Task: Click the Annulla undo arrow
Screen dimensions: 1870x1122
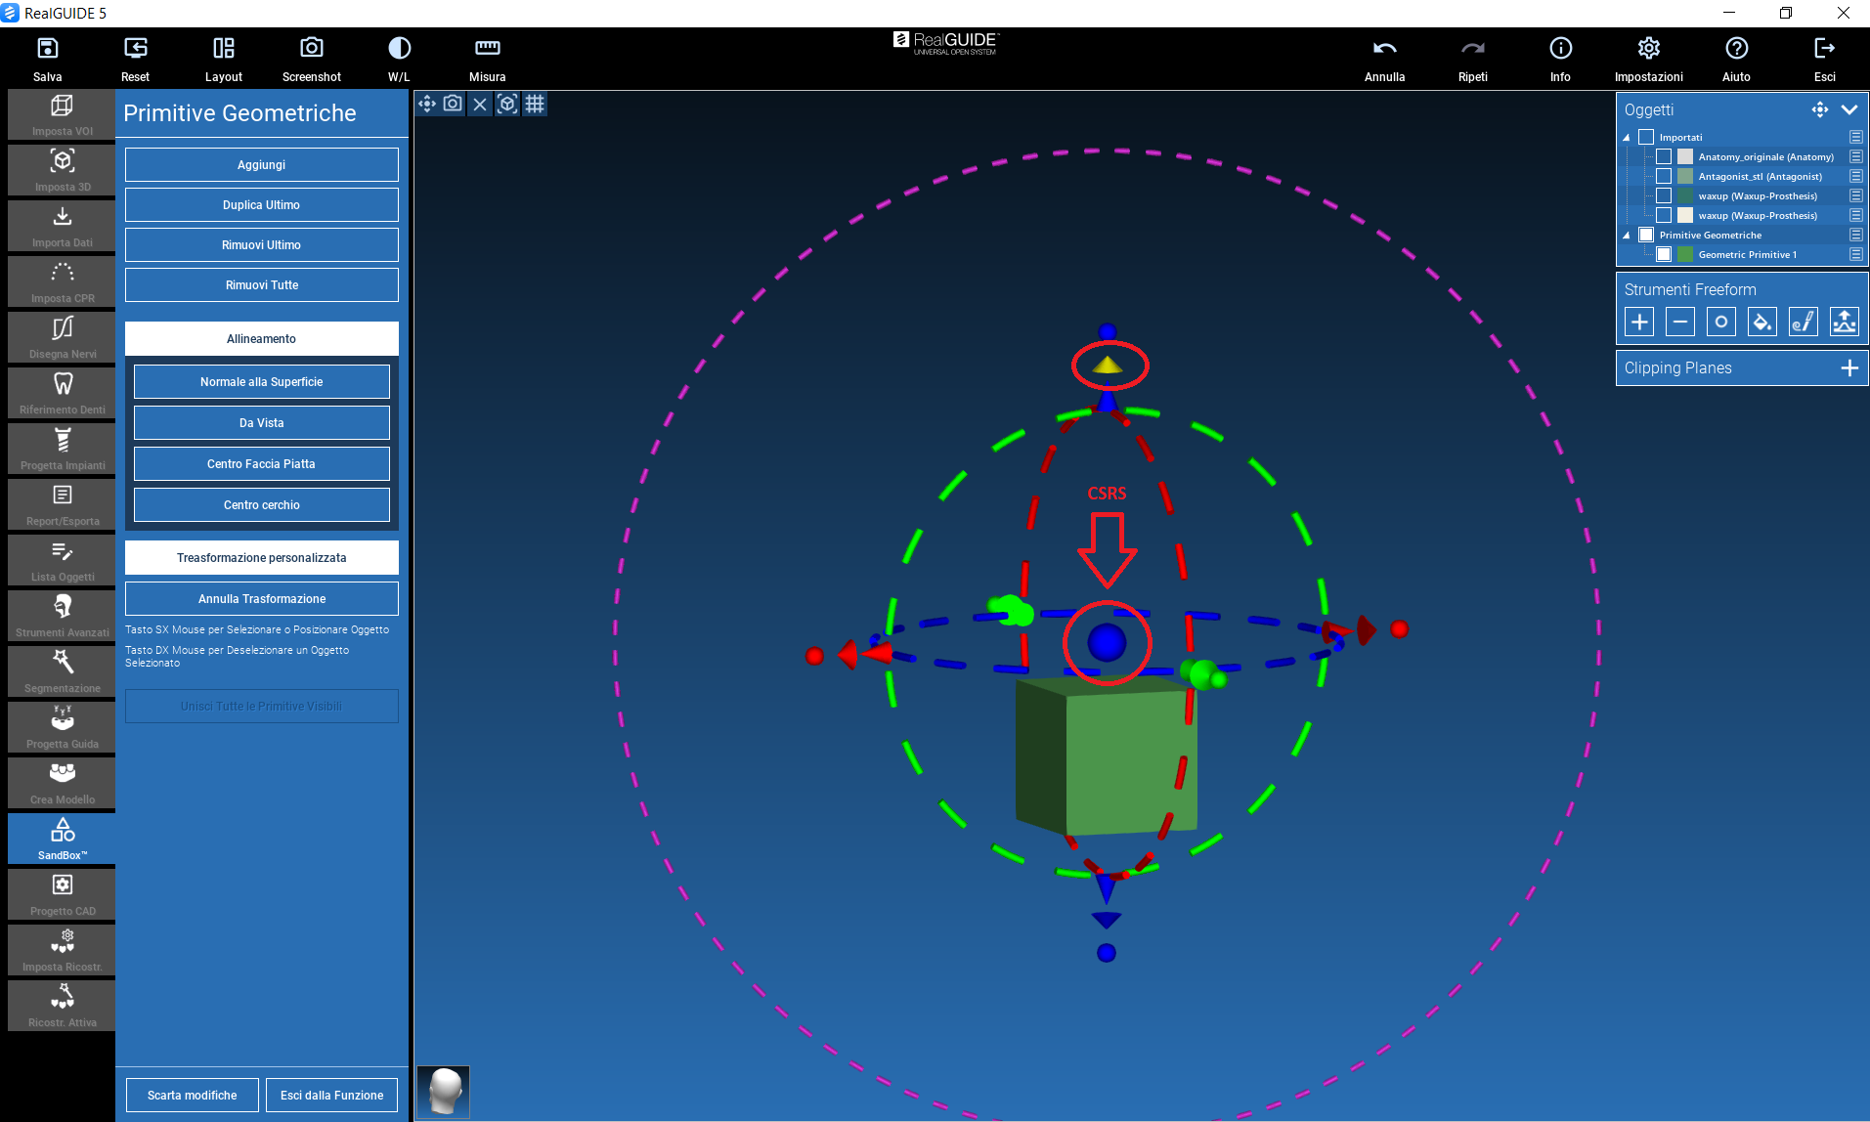Action: [x=1384, y=49]
